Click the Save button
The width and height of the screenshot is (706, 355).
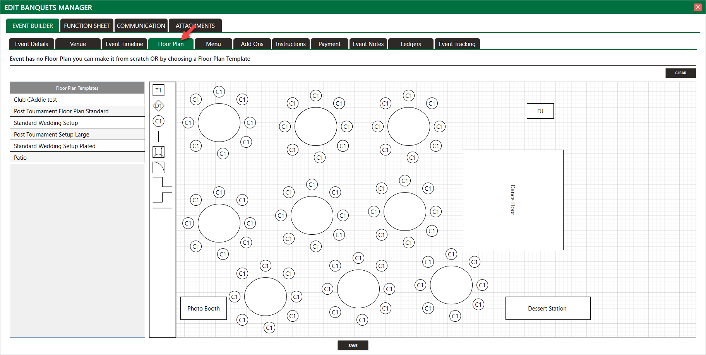click(353, 345)
